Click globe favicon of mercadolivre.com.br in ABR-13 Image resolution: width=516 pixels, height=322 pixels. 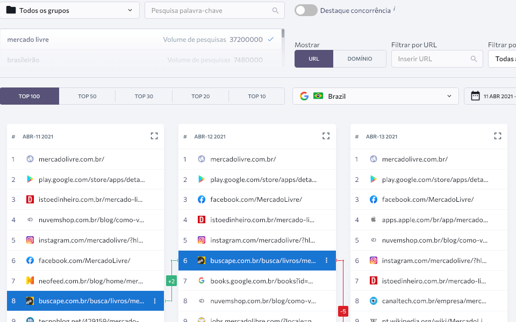tap(374, 159)
